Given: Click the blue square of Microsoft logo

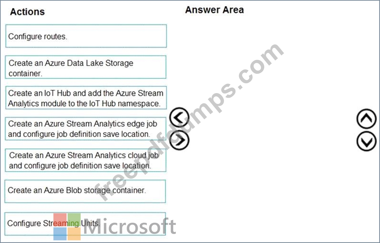Looking at the screenshot, I should click(x=60, y=233).
